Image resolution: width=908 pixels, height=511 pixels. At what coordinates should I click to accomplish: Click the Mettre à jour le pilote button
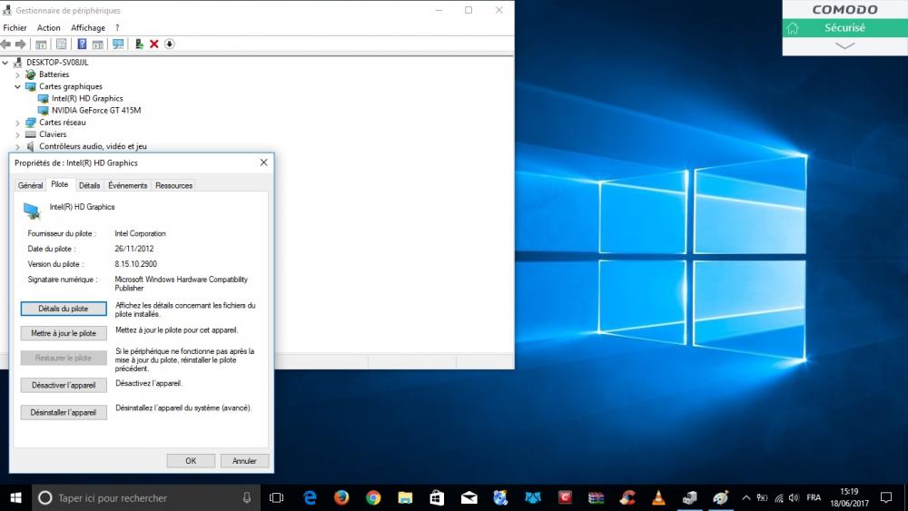tap(64, 333)
